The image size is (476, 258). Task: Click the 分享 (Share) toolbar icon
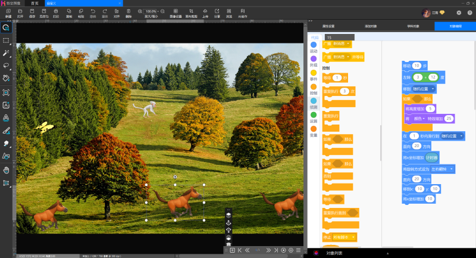pyautogui.click(x=218, y=12)
